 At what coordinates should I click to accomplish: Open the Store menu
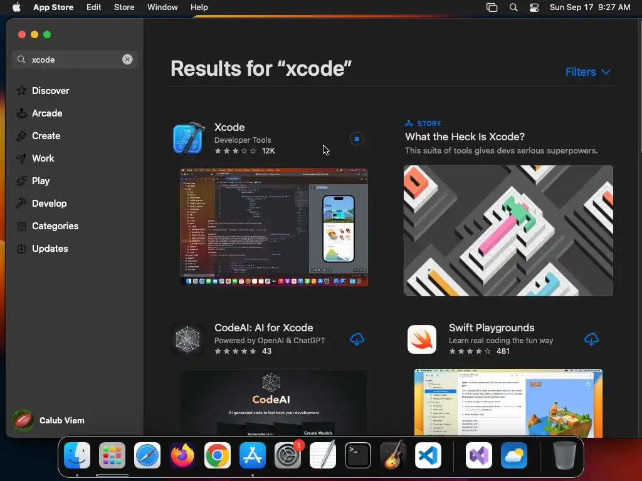(124, 8)
